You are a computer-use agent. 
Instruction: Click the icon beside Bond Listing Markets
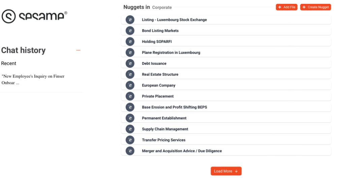click(130, 31)
